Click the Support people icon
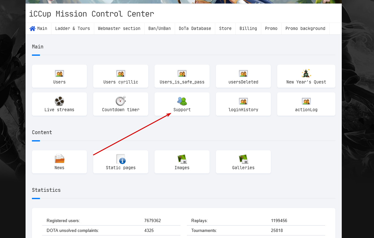374x238 pixels. pyautogui.click(x=182, y=101)
